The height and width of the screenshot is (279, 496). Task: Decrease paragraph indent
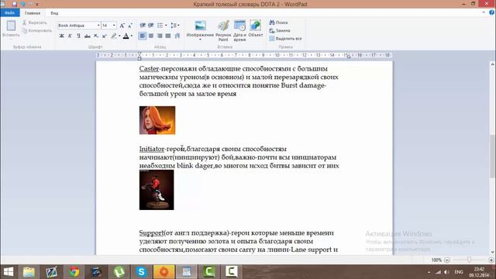143,26
